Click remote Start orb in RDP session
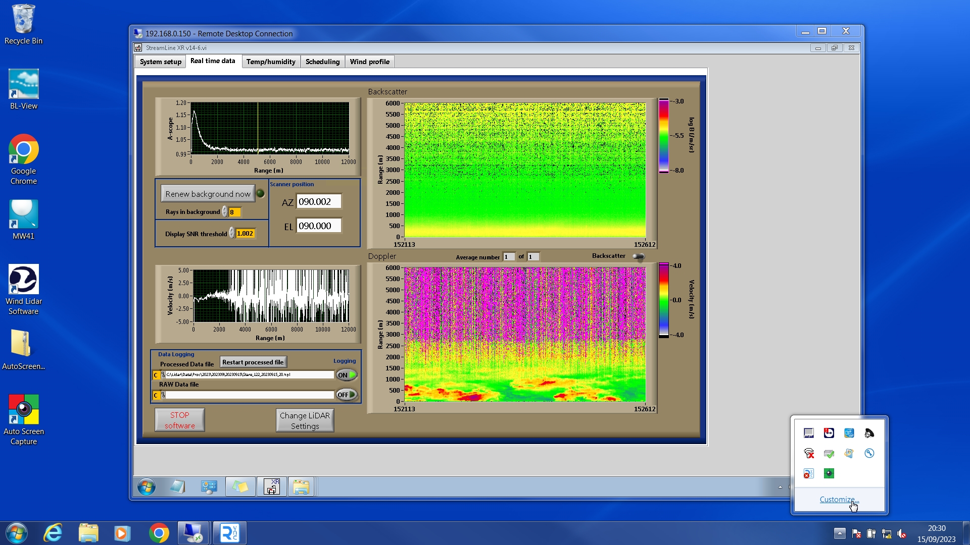 coord(147,487)
